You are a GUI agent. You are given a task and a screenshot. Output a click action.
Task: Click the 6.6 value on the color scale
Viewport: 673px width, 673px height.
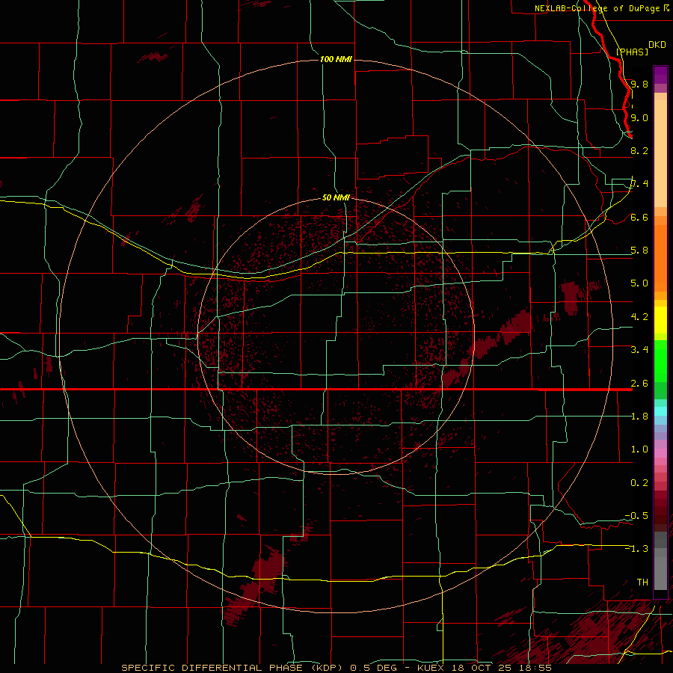tap(639, 217)
